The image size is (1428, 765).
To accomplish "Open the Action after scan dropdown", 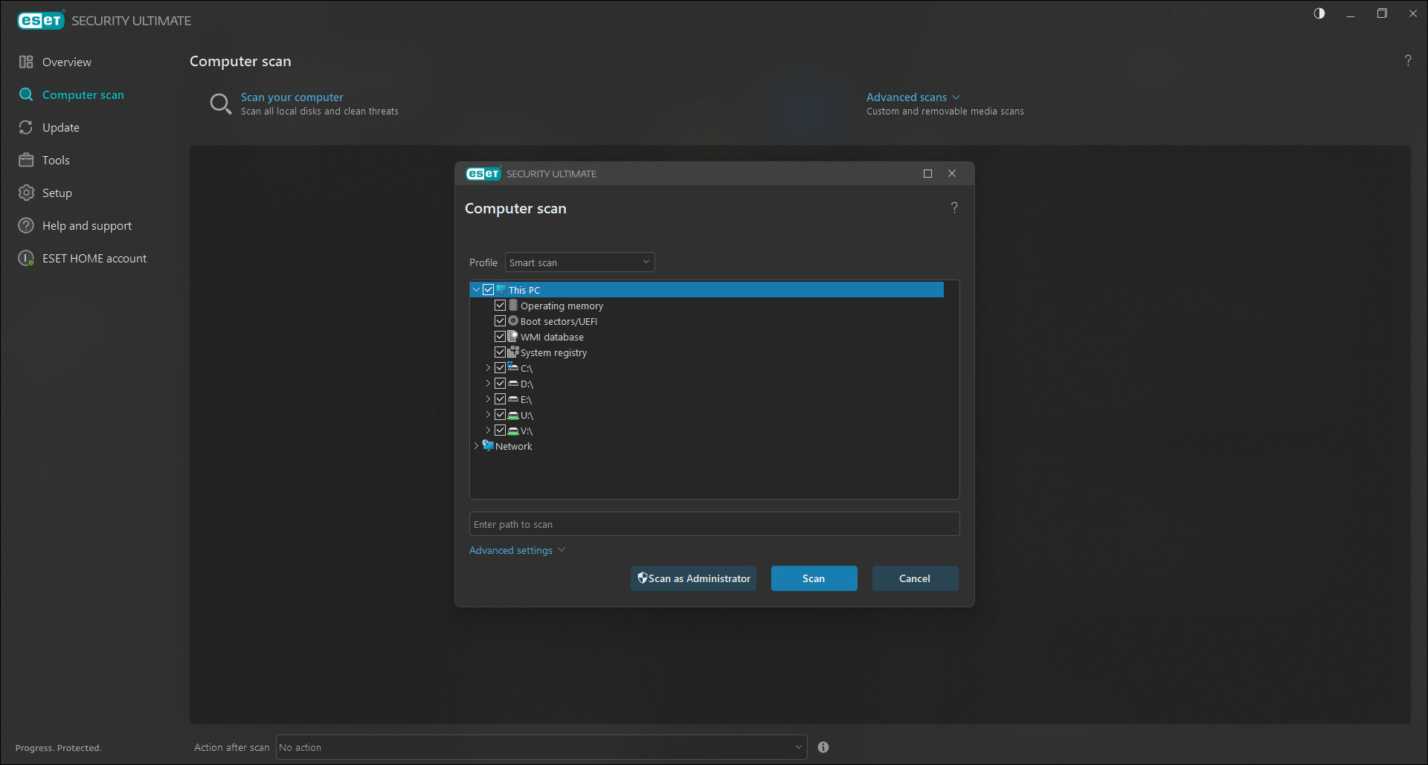I will coord(541,747).
